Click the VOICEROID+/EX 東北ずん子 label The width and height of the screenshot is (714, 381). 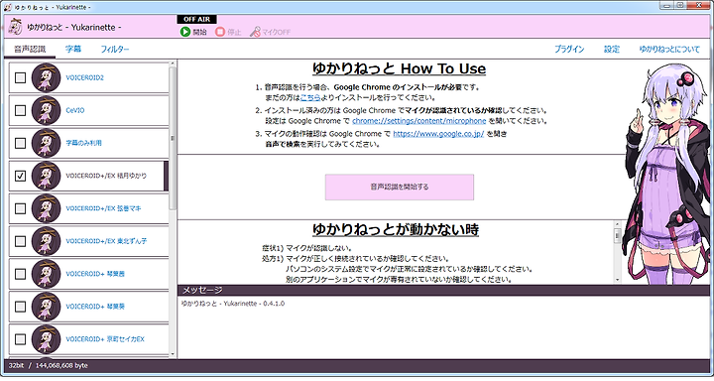[106, 241]
